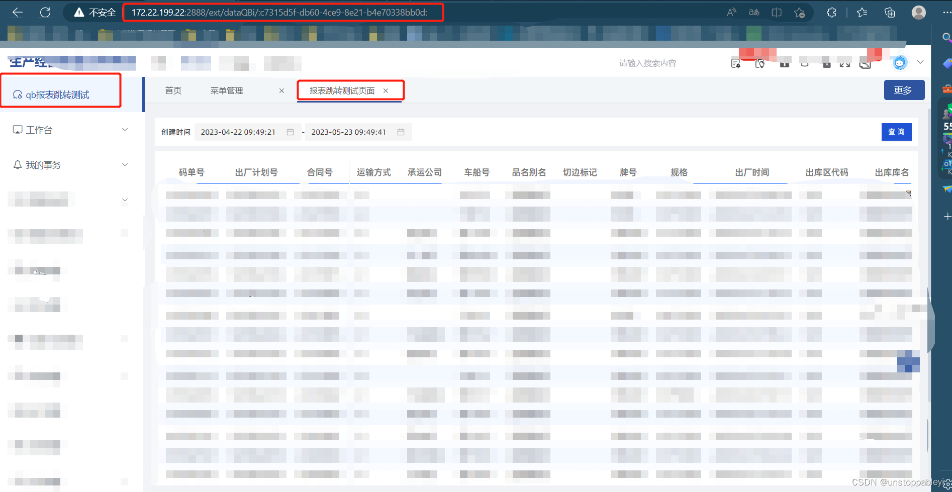Add this page to favorites star
The image size is (952, 492).
(800, 12)
